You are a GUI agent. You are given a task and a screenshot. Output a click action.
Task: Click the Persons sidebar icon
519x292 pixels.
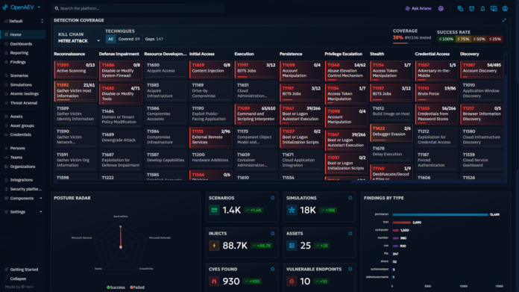6,148
